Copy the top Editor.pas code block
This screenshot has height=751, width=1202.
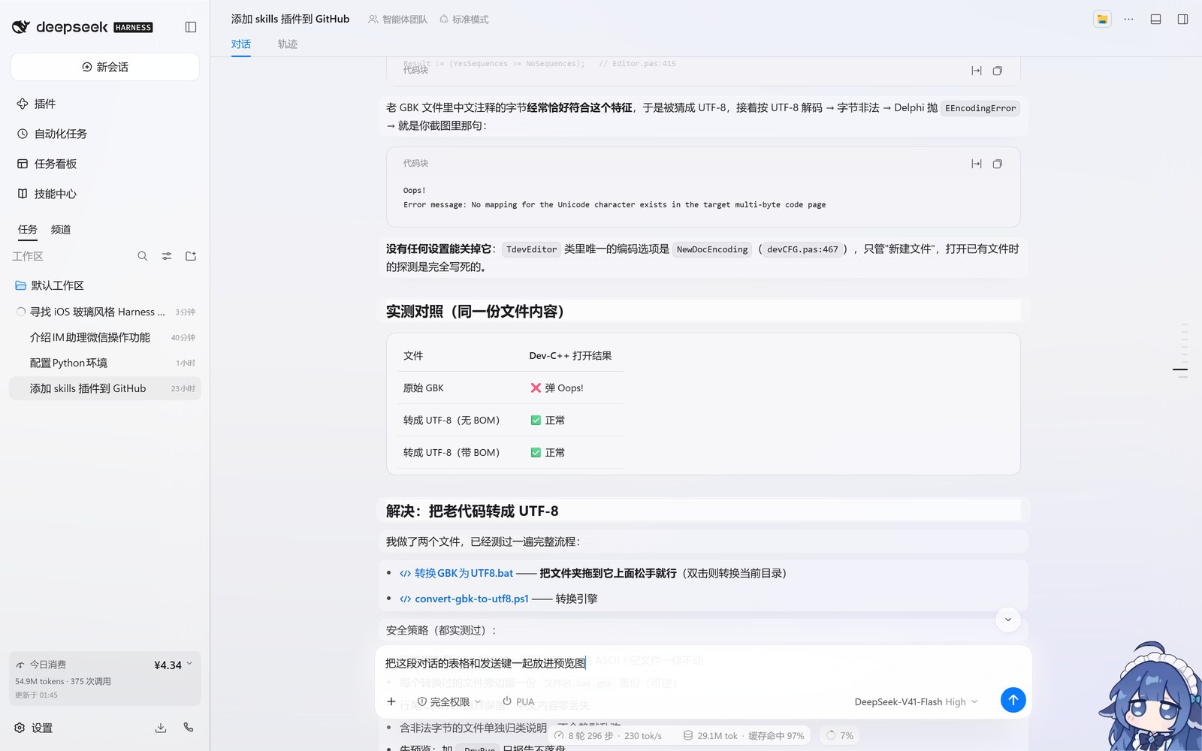997,71
